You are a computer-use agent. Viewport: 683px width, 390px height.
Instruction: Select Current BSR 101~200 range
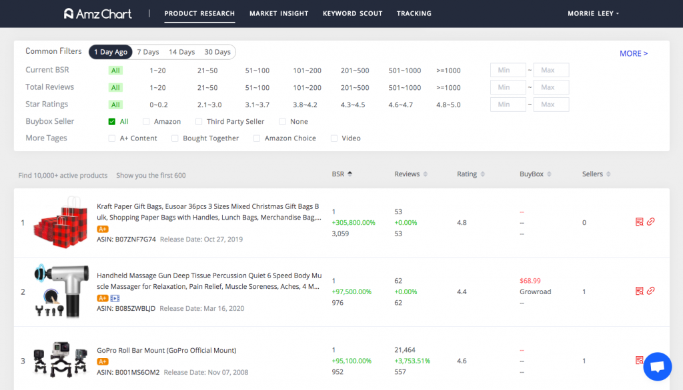[307, 71]
